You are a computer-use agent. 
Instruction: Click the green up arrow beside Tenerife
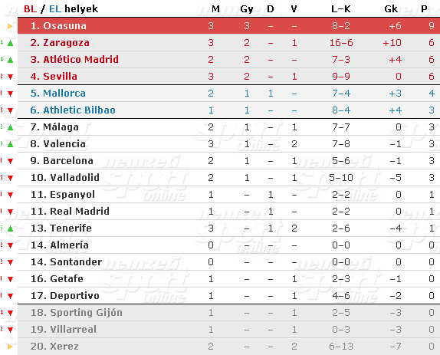point(11,228)
